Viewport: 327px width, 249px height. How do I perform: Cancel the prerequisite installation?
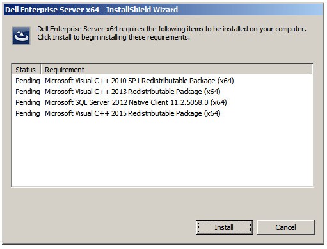[x=286, y=227]
